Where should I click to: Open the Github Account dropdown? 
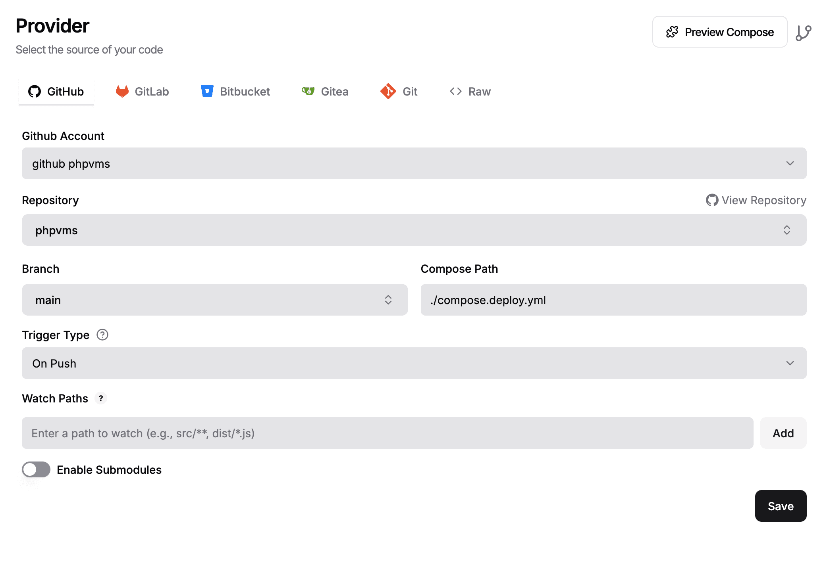(414, 163)
